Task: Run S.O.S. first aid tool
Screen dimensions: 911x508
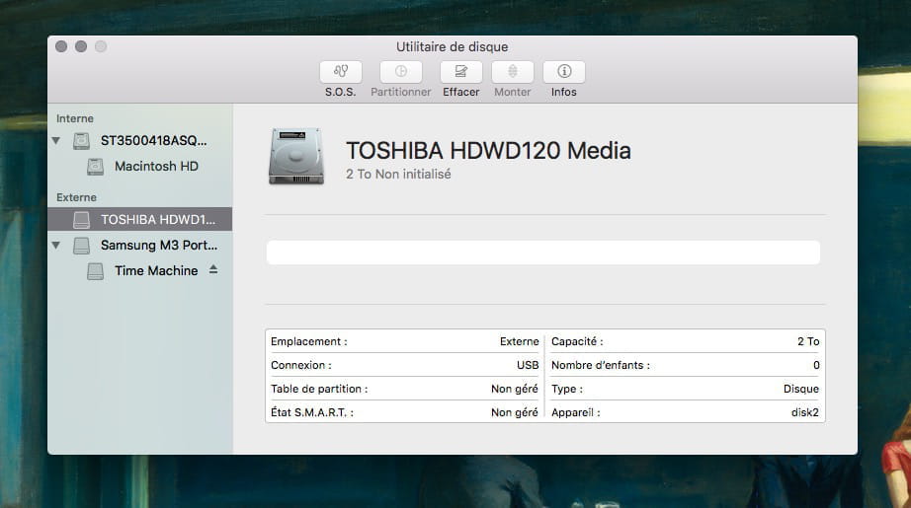Action: point(341,72)
